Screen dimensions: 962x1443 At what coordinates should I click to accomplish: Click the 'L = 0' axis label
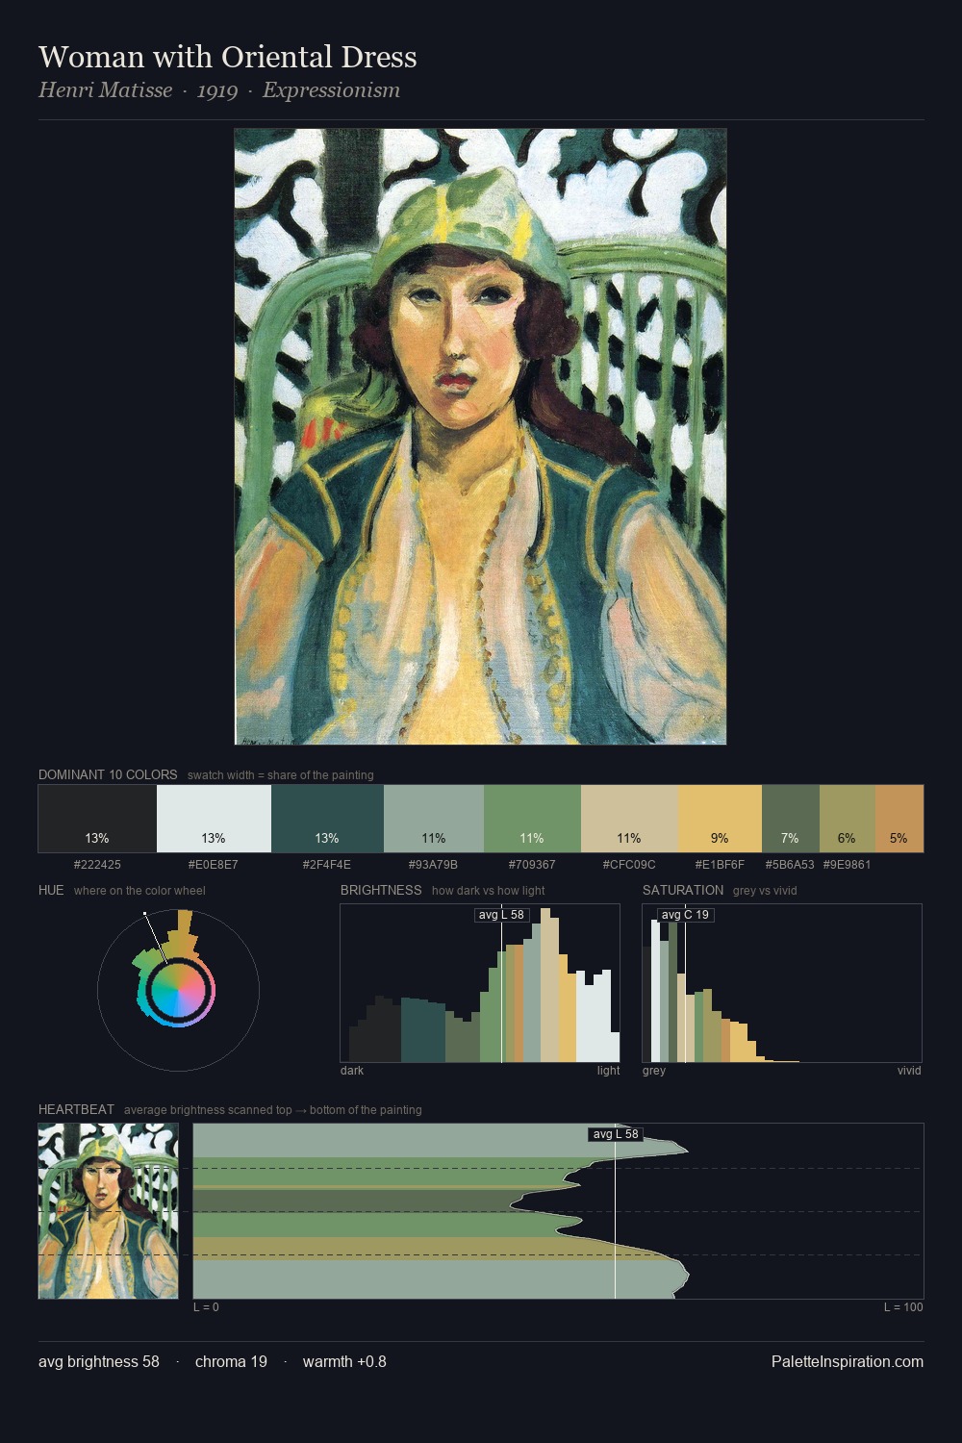pyautogui.click(x=206, y=1306)
